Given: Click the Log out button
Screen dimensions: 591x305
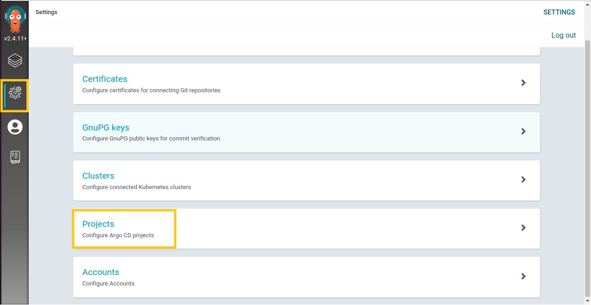Looking at the screenshot, I should (x=563, y=35).
